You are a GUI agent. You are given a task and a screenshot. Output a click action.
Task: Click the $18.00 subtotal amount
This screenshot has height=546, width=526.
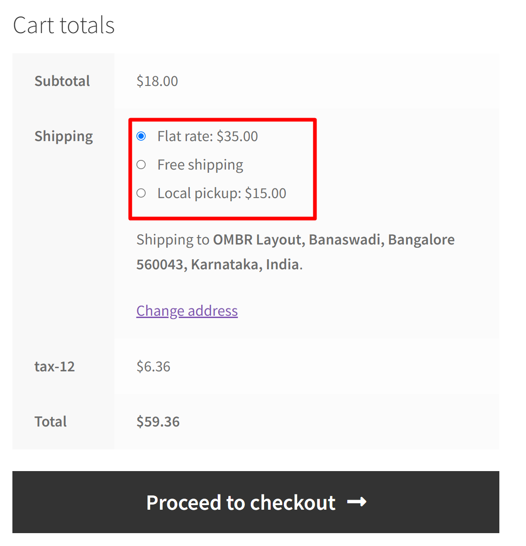(x=157, y=81)
